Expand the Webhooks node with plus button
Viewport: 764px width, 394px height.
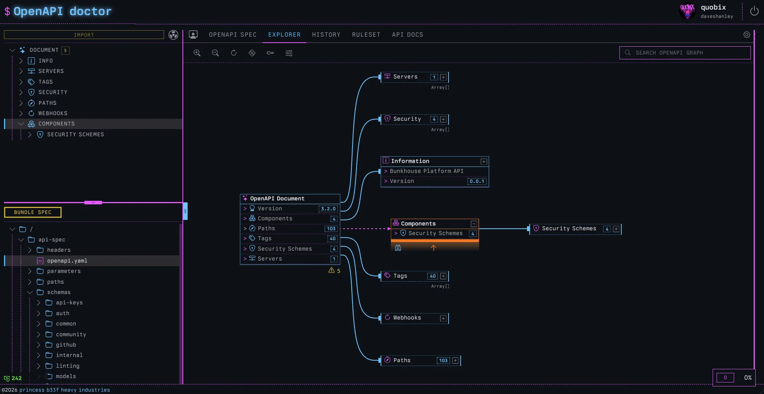coord(443,318)
